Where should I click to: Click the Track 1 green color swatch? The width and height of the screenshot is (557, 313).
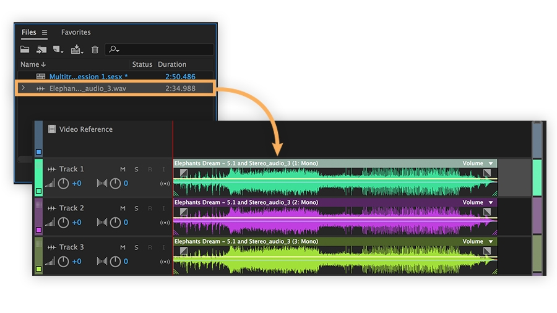click(x=39, y=191)
